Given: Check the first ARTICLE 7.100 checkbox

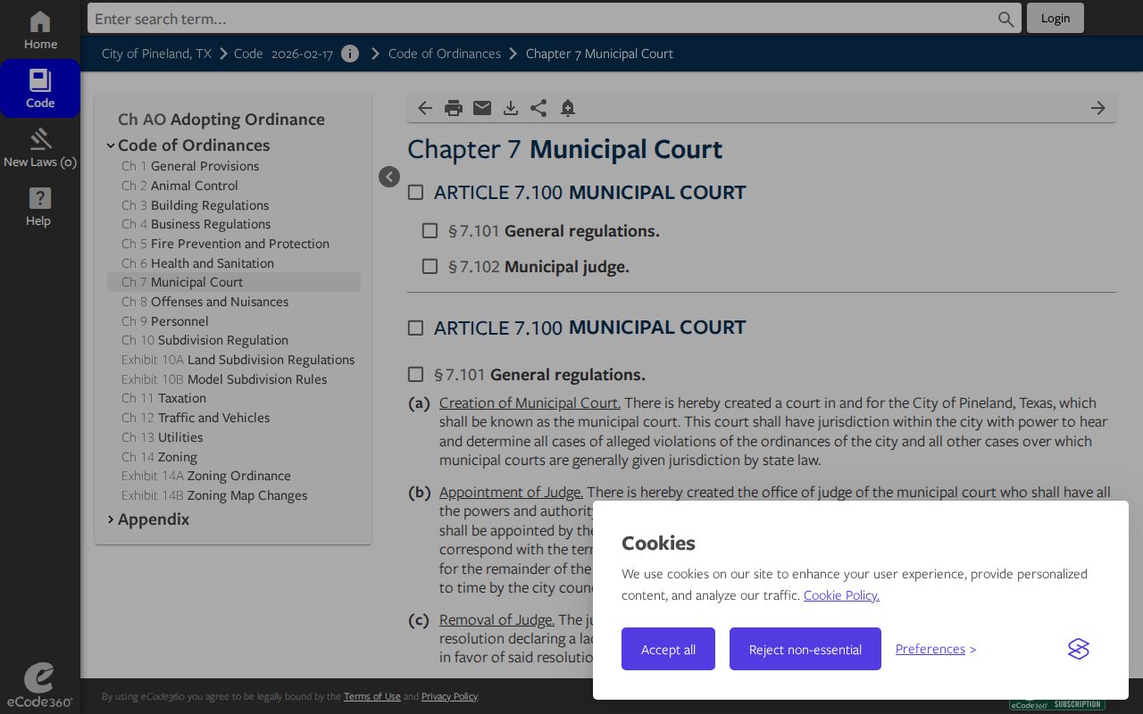Looking at the screenshot, I should pyautogui.click(x=415, y=192).
